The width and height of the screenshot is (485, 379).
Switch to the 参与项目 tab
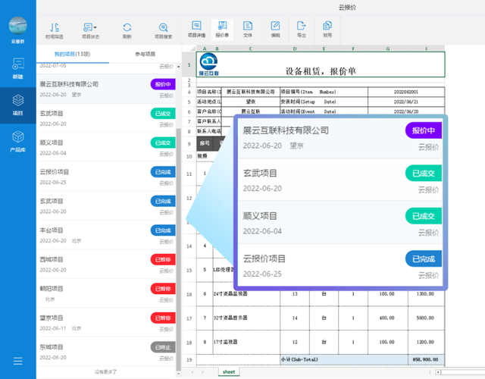coord(145,54)
